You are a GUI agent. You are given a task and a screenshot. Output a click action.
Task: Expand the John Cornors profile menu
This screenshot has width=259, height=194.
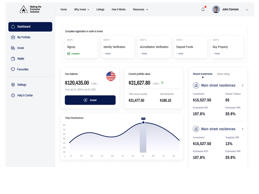247,10
